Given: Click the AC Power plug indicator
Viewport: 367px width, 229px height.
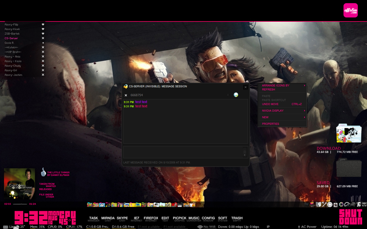Looking at the screenshot, I should point(299,227).
